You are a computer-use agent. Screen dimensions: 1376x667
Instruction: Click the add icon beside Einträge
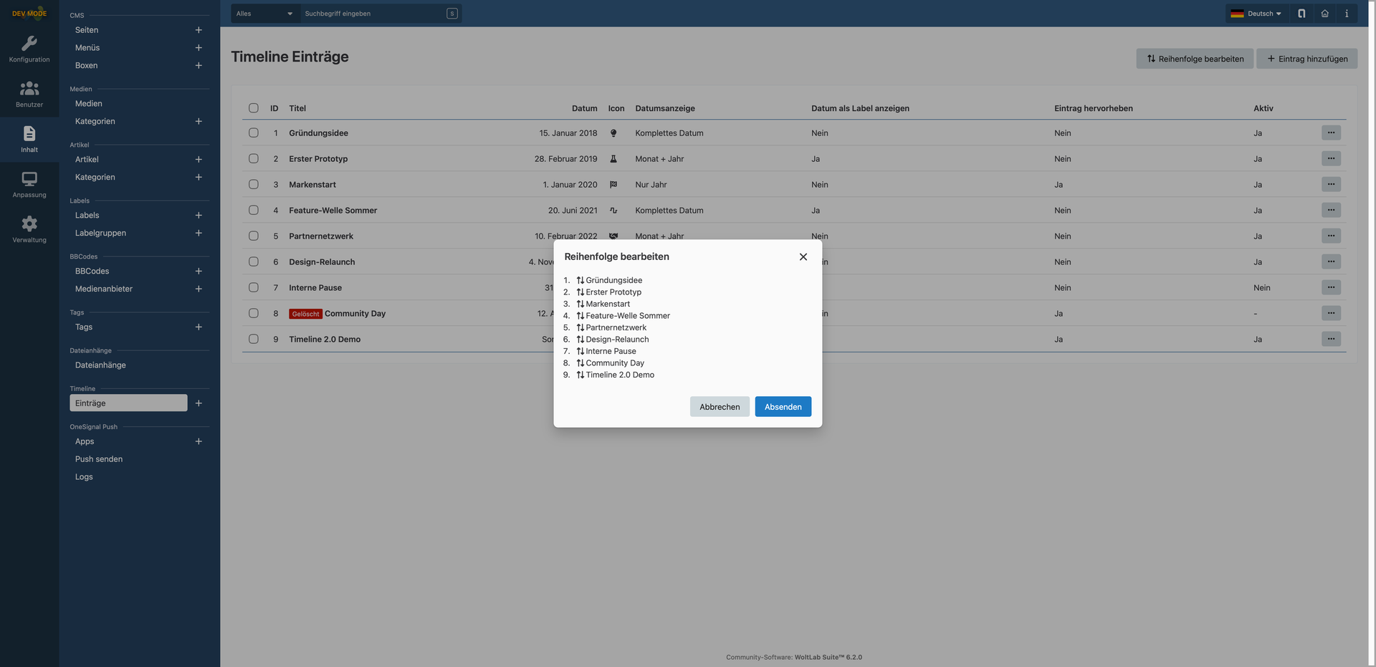click(x=199, y=403)
